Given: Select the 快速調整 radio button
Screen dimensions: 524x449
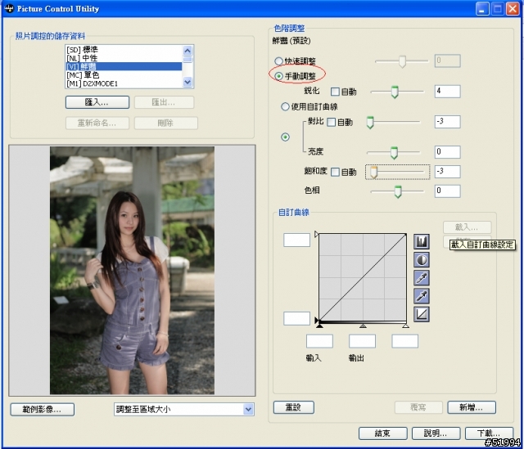Looking at the screenshot, I should tap(278, 61).
